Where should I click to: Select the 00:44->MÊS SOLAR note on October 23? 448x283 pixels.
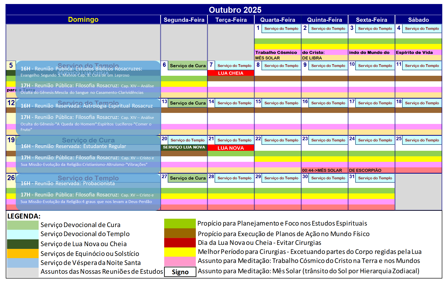click(x=322, y=170)
